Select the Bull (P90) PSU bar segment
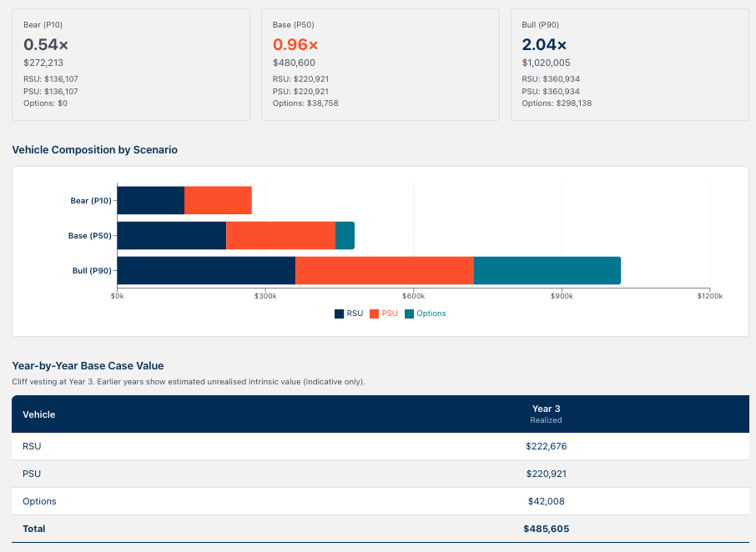 pyautogui.click(x=385, y=271)
